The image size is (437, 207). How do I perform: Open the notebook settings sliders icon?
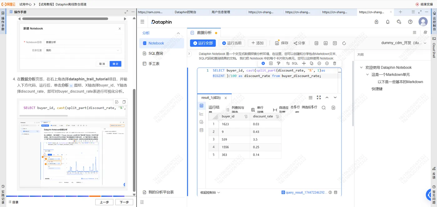pyautogui.click(x=425, y=32)
